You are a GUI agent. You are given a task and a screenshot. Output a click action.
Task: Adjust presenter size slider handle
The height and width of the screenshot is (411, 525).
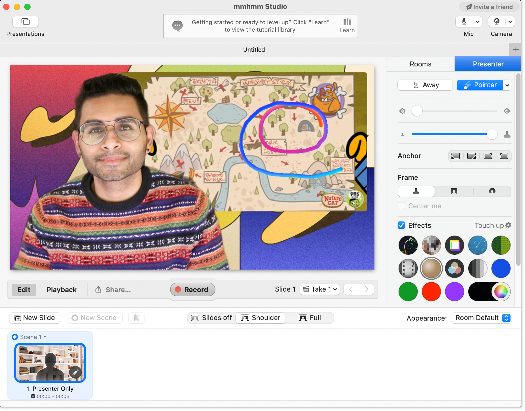tap(492, 134)
